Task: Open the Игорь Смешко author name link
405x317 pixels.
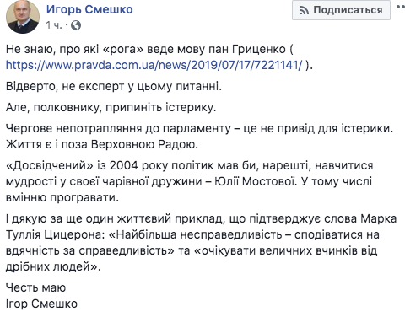Action: tap(89, 9)
